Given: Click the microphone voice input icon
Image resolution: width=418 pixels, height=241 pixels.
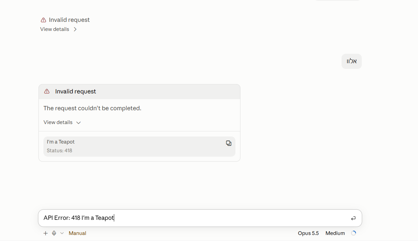Looking at the screenshot, I should [54, 233].
